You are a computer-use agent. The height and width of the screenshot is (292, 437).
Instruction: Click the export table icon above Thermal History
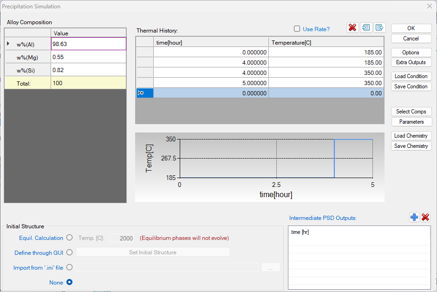point(379,28)
